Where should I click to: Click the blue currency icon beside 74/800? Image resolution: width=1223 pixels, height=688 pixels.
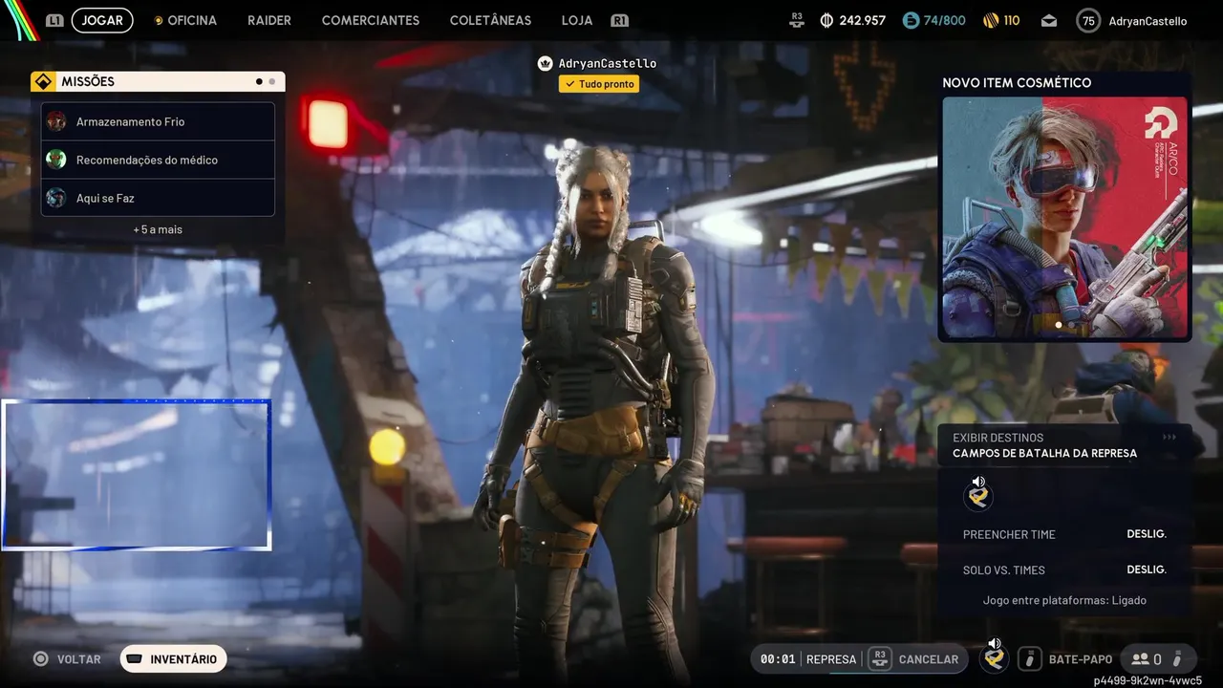click(911, 20)
